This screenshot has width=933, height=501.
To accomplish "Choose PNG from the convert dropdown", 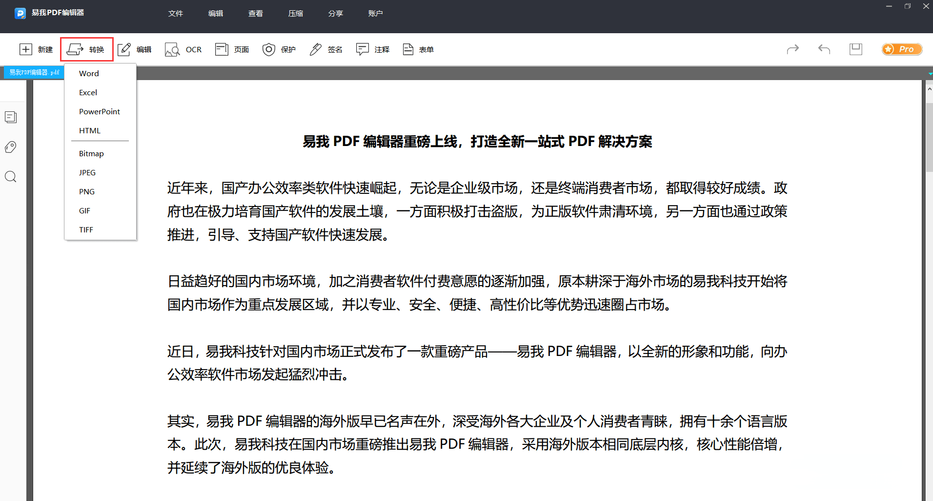I will [x=100, y=191].
